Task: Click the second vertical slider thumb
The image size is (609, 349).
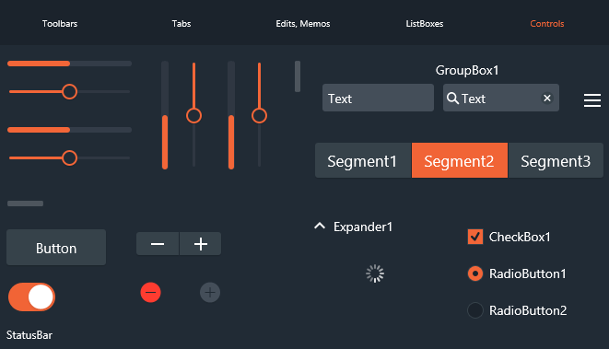Action: [x=259, y=116]
